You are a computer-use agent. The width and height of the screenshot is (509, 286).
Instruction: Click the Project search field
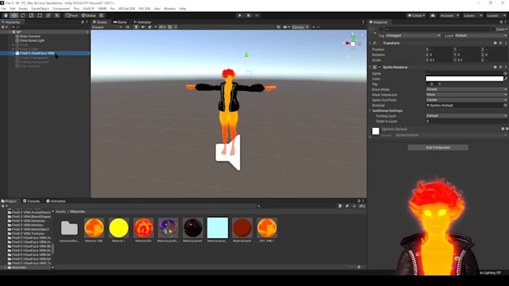coord(297,206)
